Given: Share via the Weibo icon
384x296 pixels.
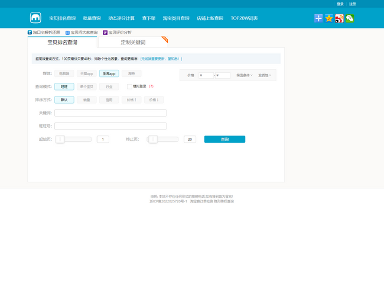Looking at the screenshot, I should 339,18.
